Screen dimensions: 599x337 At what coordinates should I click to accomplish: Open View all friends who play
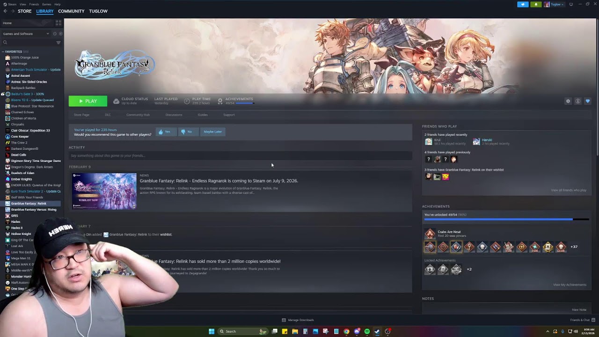coord(569,190)
